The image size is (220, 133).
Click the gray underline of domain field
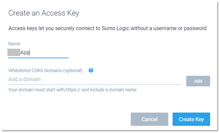(95, 84)
